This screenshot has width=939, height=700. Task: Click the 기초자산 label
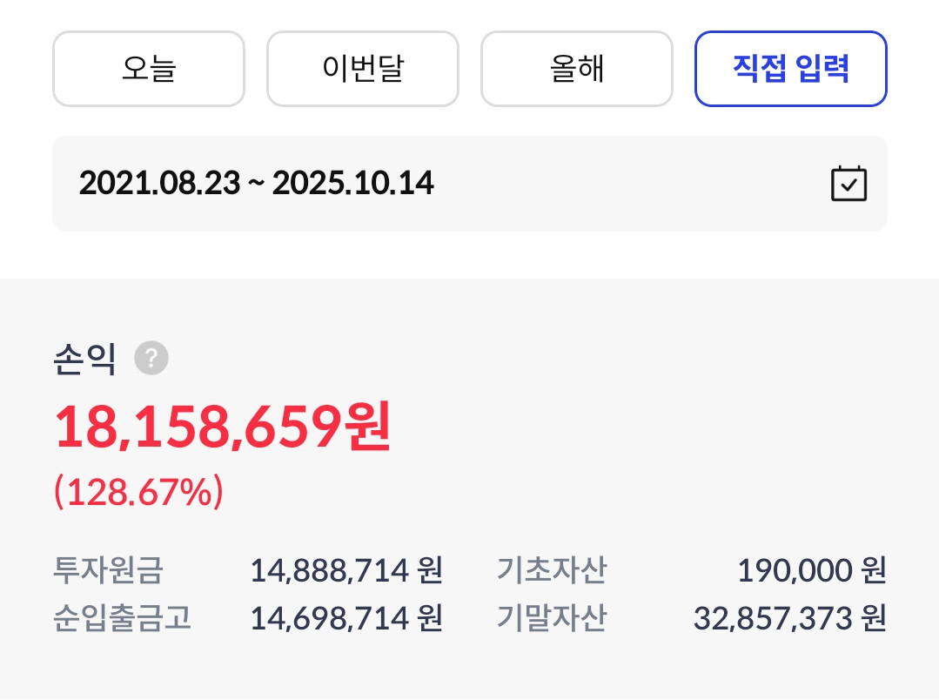552,571
